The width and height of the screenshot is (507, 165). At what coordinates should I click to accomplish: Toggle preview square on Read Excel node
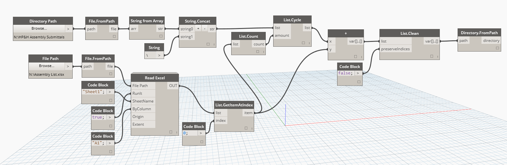pos(171,132)
